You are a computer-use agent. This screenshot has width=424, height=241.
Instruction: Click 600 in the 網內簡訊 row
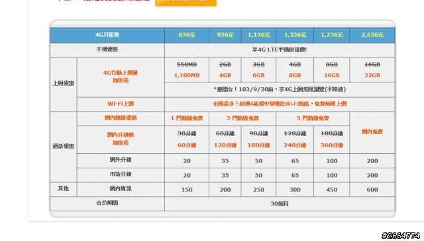[x=372, y=189]
